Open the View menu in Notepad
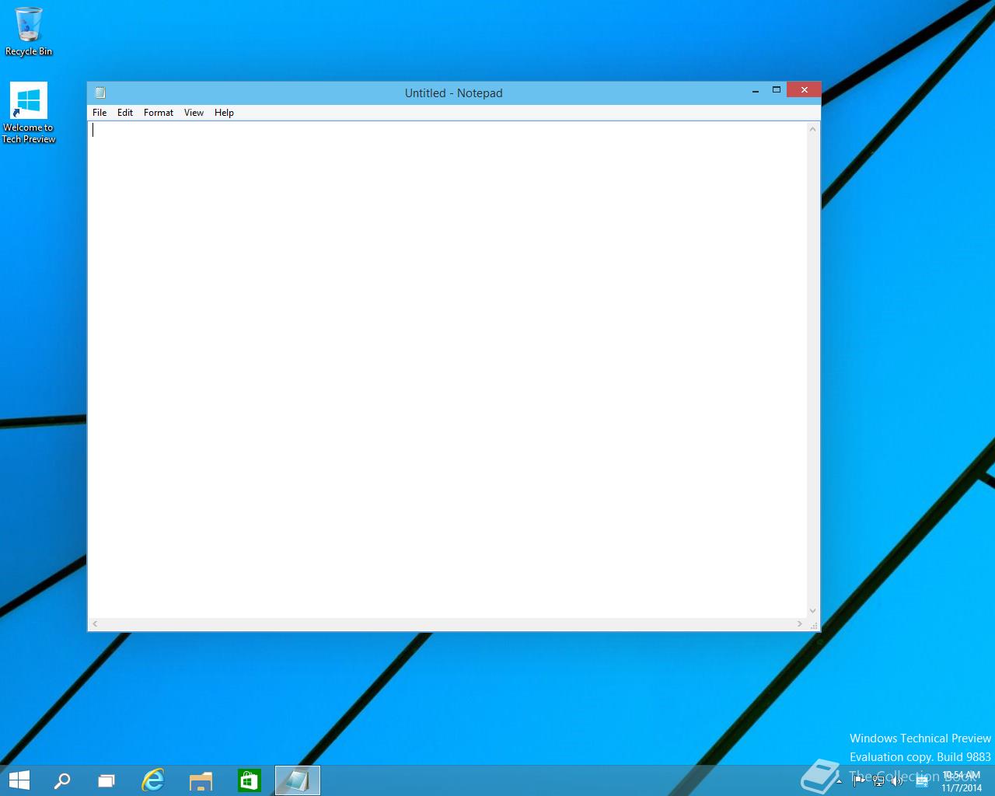This screenshot has height=796, width=995. pos(194,113)
